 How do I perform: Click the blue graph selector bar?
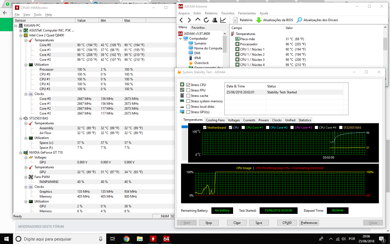(x=185, y=127)
